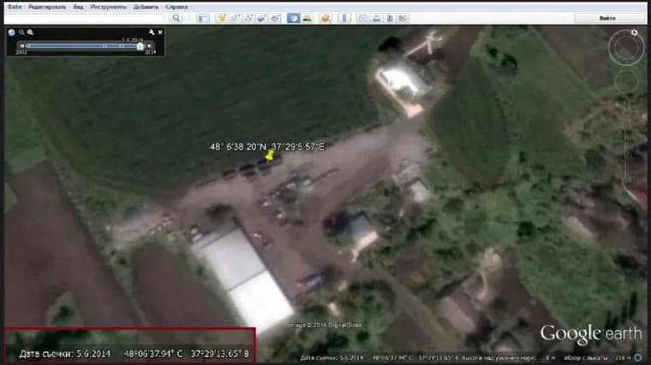Click the historical imagery slider handle
Screen dimensions: 651x365
click(140, 45)
